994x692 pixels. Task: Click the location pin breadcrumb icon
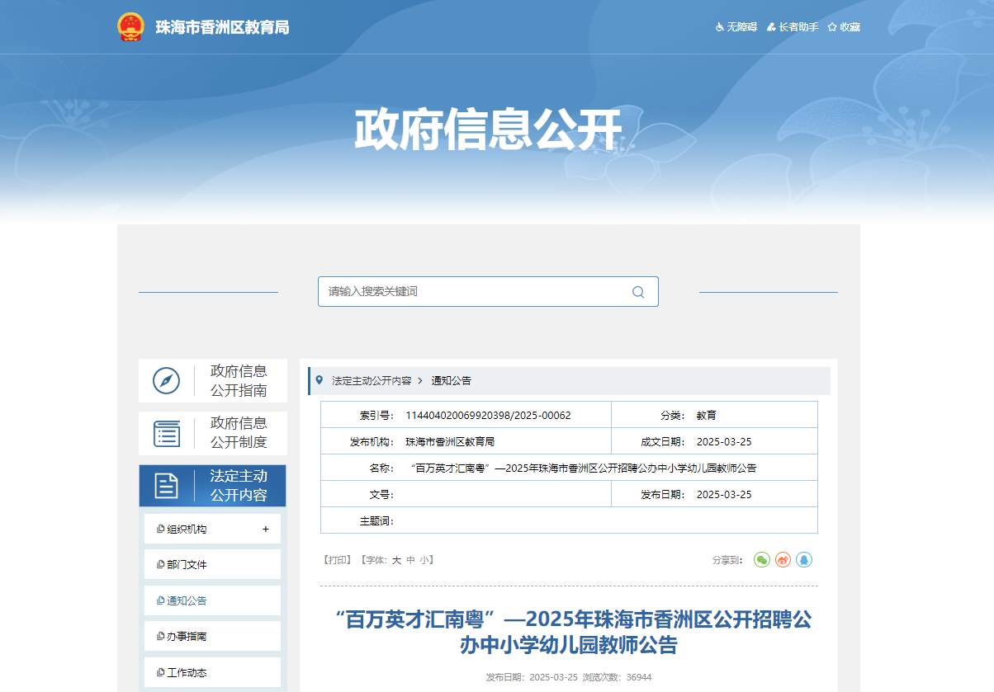(319, 380)
